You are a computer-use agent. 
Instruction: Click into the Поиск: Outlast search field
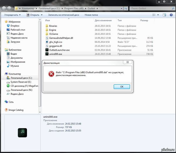pyautogui.click(x=150, y=9)
